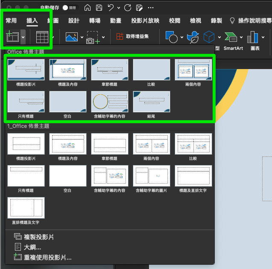Switch to the 錄製 tab

(216, 20)
